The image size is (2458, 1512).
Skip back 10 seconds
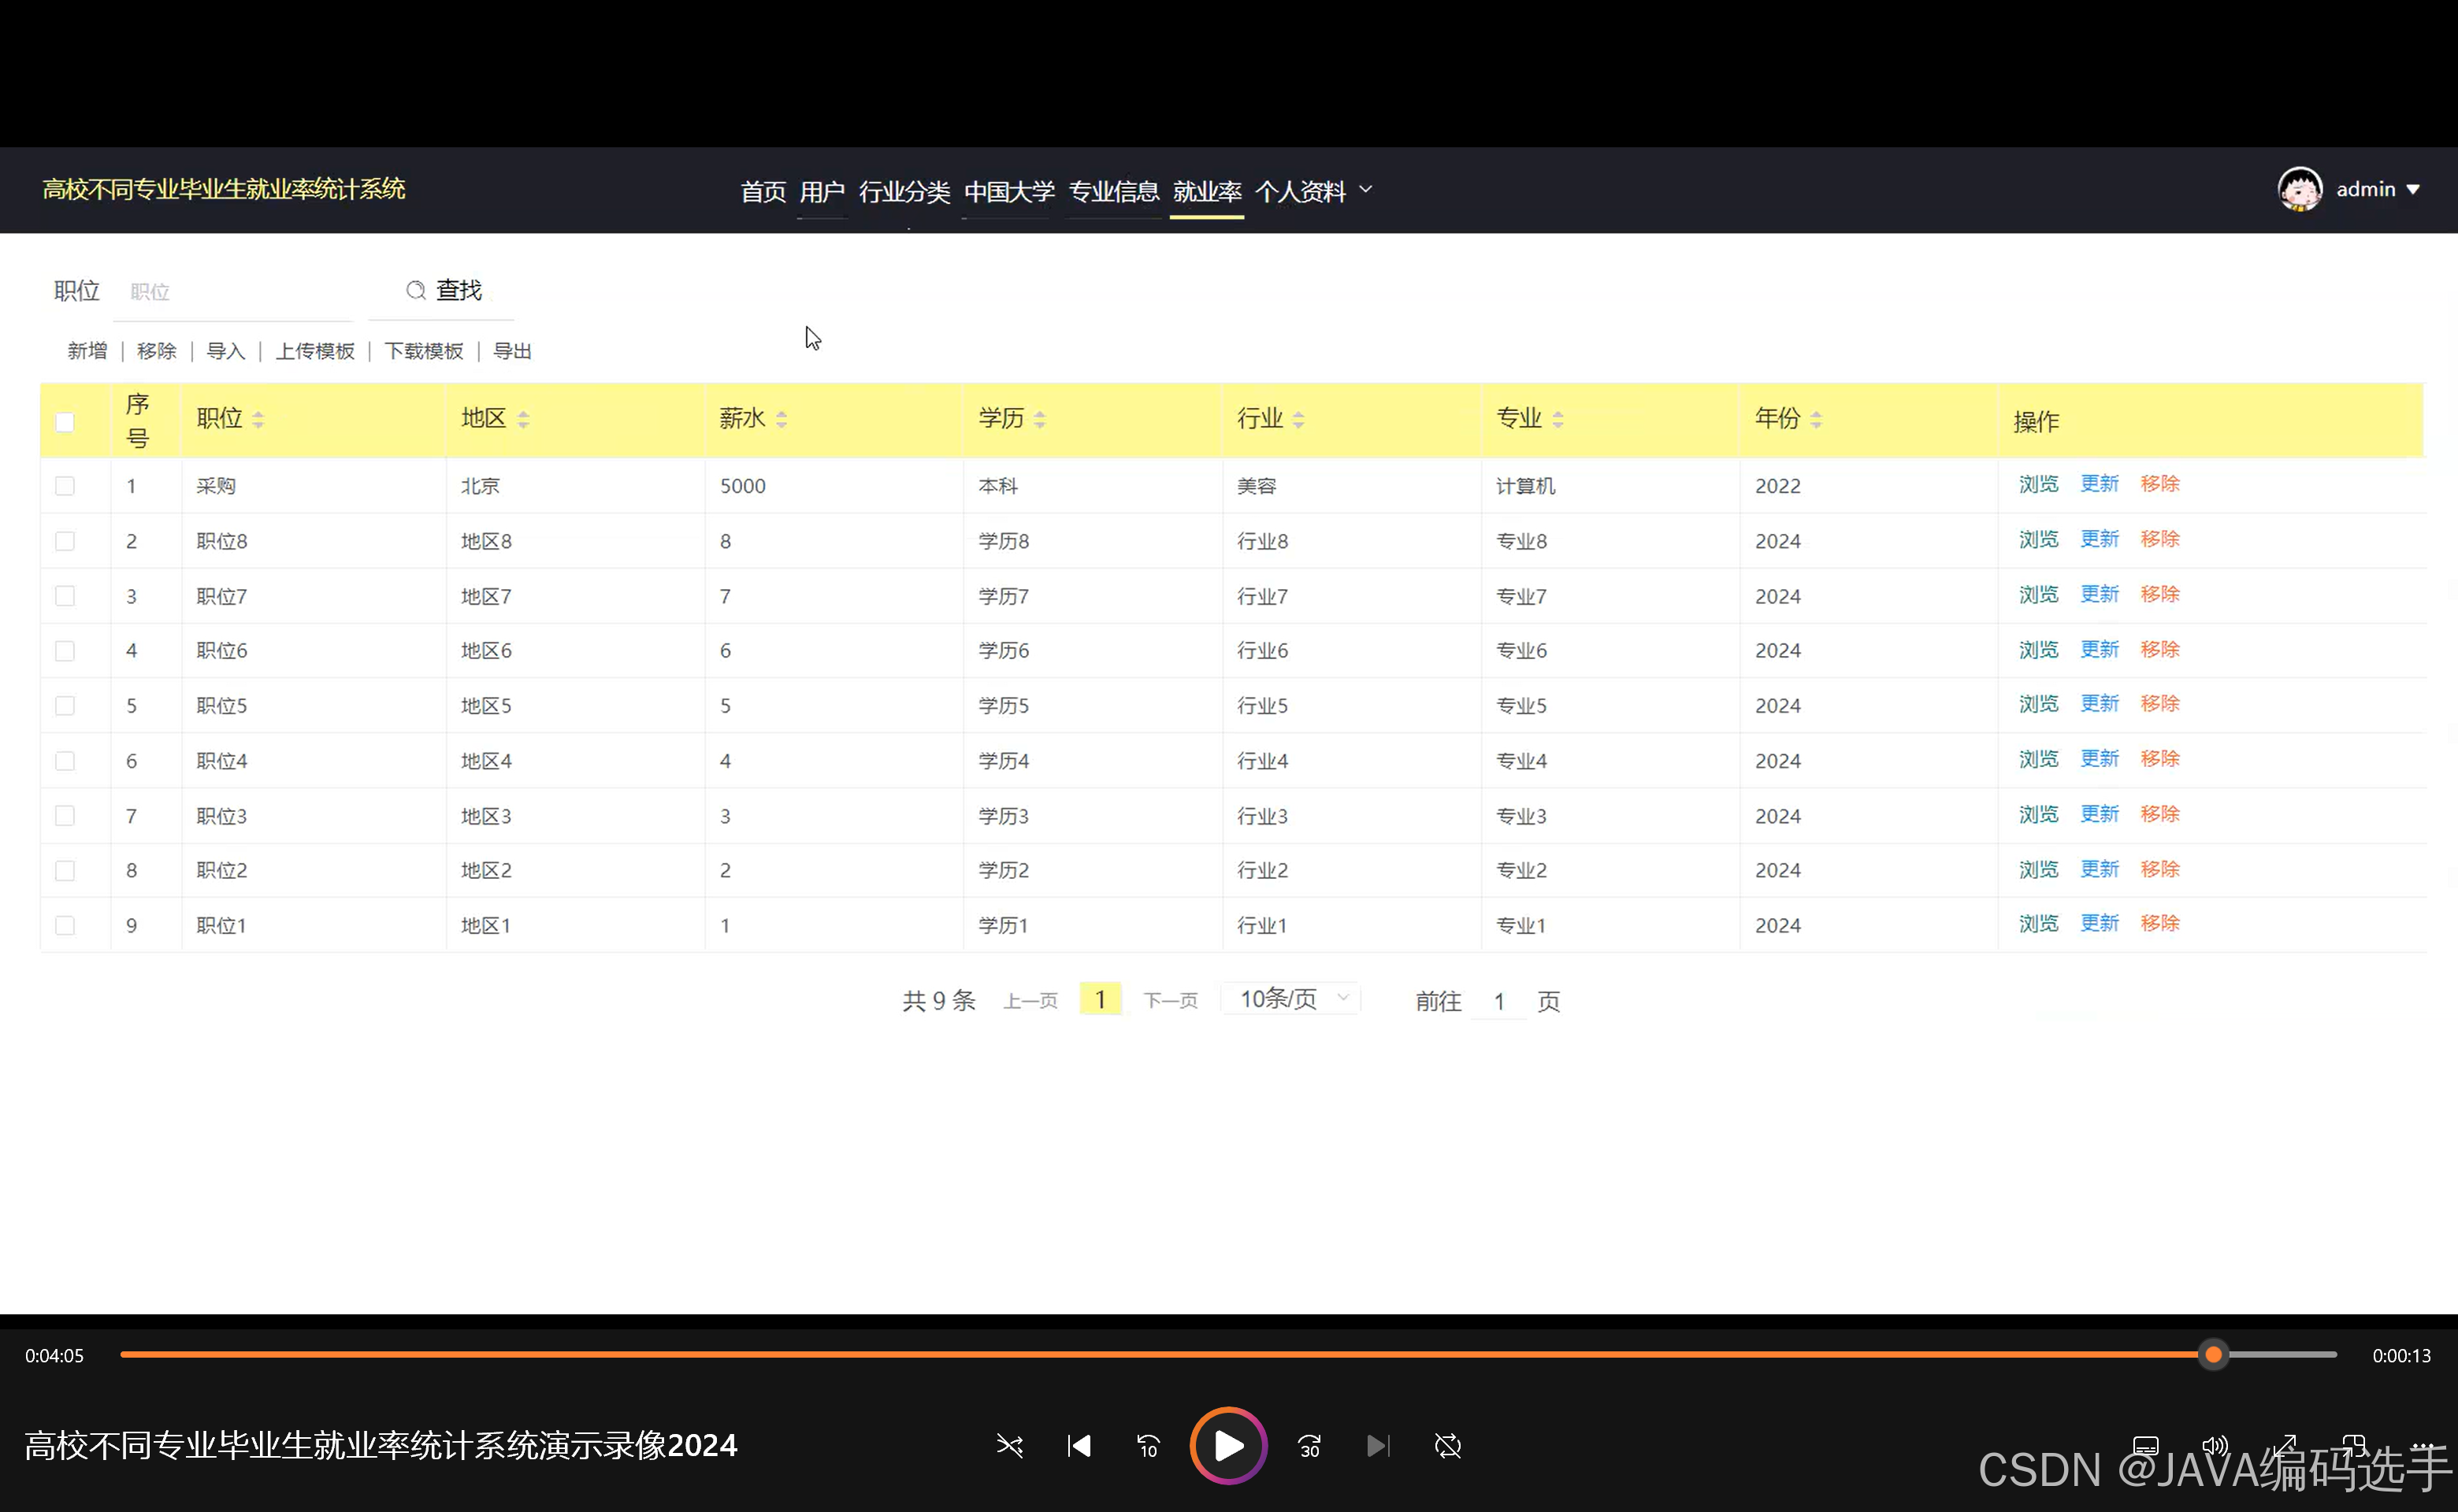point(1148,1446)
